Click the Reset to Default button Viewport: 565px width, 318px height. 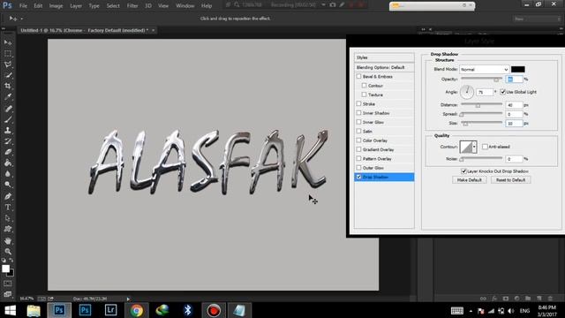tap(510, 180)
